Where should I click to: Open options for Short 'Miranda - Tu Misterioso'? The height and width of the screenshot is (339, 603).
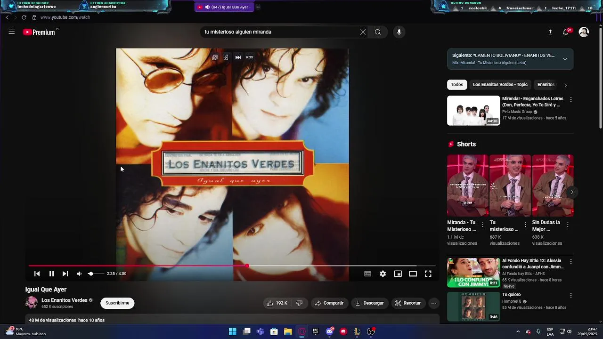[483, 225]
